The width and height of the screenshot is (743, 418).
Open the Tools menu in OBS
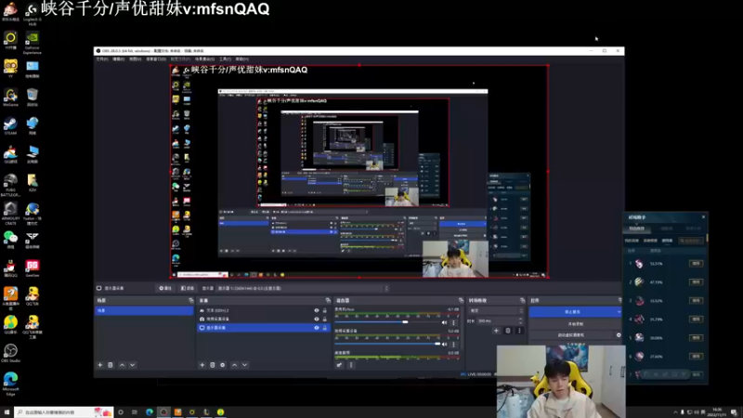[x=225, y=59]
